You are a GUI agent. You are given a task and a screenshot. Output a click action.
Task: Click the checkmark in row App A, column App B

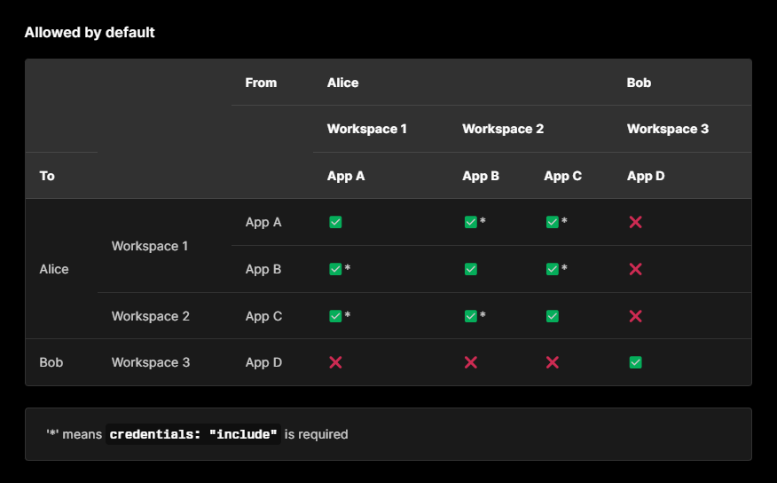tap(470, 222)
